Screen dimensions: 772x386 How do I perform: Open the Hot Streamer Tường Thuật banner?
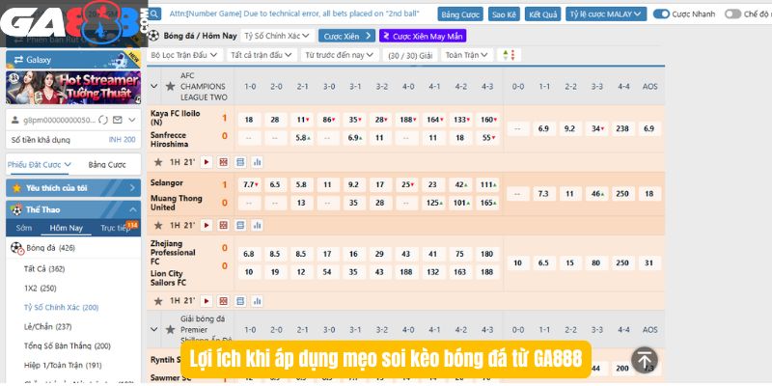(73, 88)
